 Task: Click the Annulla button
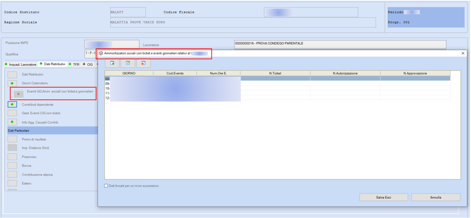[x=436, y=197]
